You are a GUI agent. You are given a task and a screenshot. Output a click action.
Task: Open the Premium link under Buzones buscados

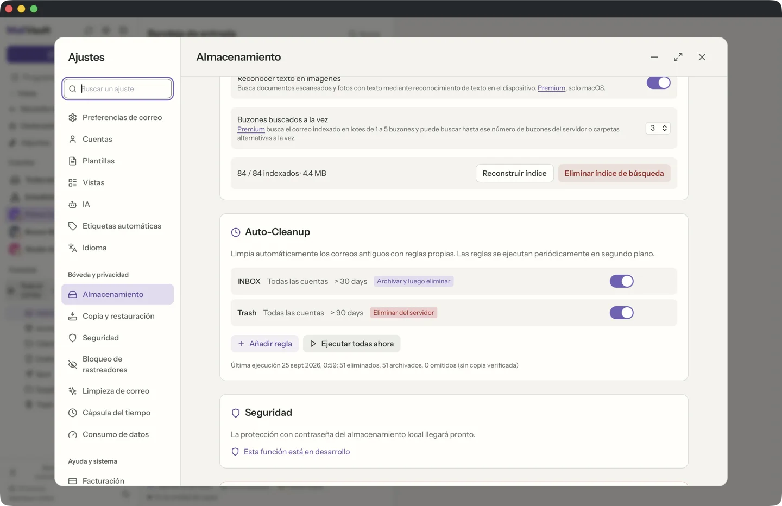click(251, 129)
